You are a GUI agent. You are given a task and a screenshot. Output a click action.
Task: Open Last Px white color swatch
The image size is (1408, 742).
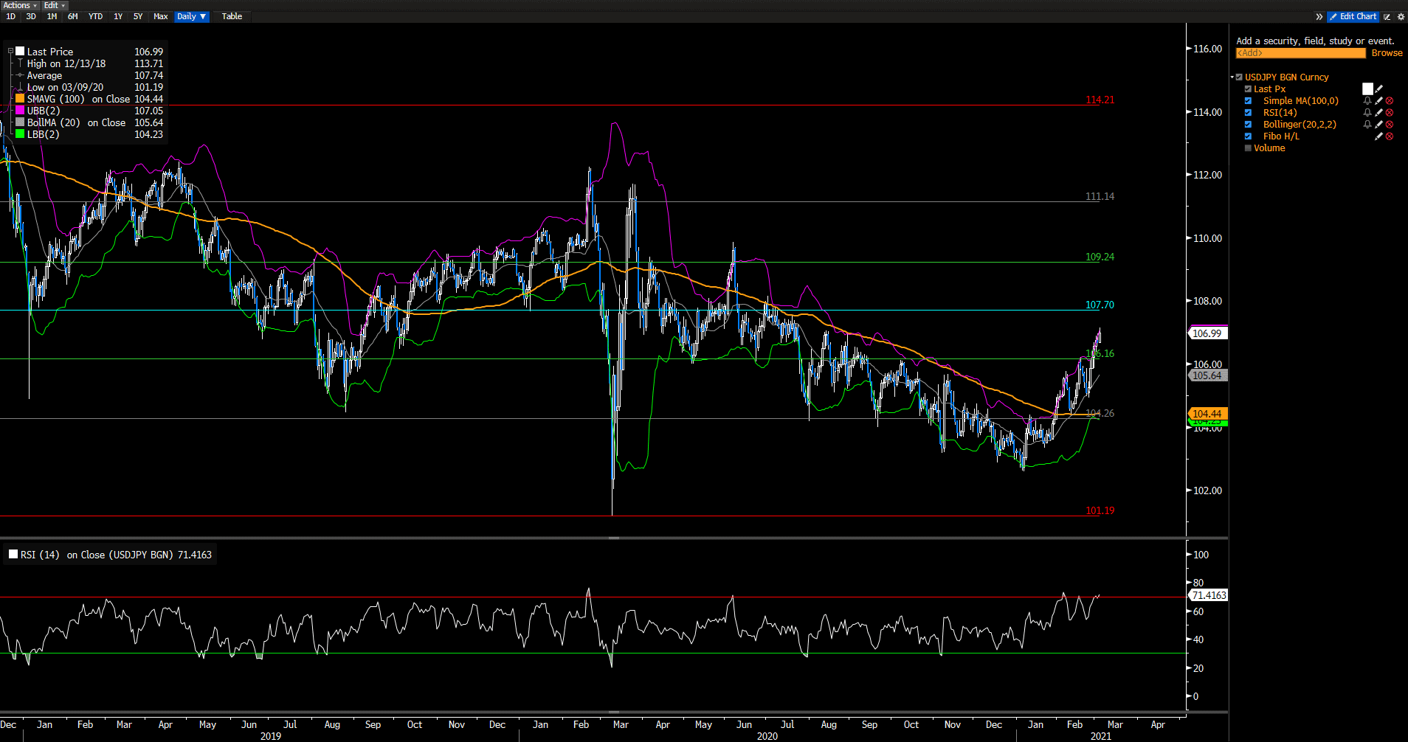(1367, 89)
